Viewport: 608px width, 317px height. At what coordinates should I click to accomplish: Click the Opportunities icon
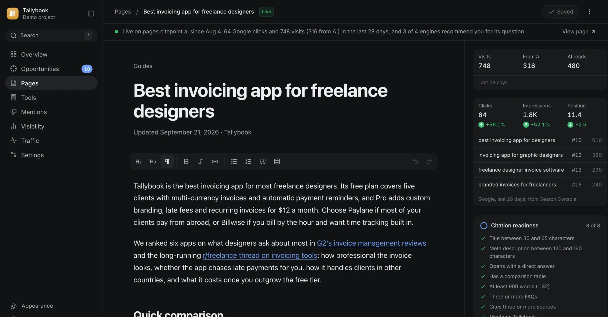(x=14, y=68)
